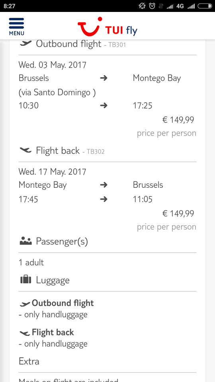Viewport: 215px width, 382px height.
Task: Tap the outbound flight plane icon
Action: click(x=26, y=44)
